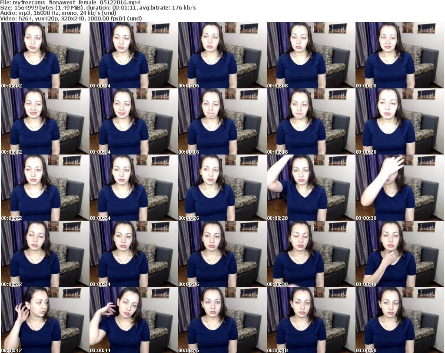The image size is (445, 353).
Task: Choose the thumbnail timestamped 00:00:32
Action: [45, 254]
